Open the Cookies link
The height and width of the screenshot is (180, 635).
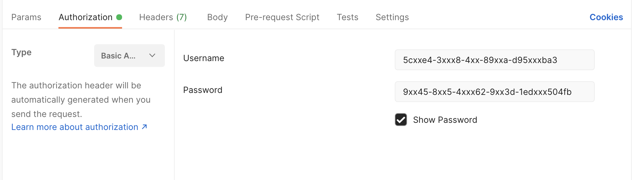(606, 17)
